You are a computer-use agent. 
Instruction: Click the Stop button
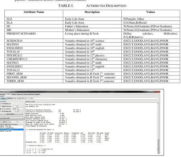click(x=17, y=122)
